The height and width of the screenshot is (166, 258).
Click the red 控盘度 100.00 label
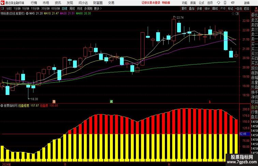point(49,106)
